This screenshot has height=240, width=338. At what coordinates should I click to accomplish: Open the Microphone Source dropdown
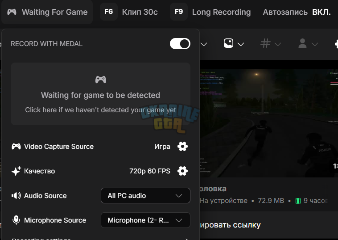point(145,220)
